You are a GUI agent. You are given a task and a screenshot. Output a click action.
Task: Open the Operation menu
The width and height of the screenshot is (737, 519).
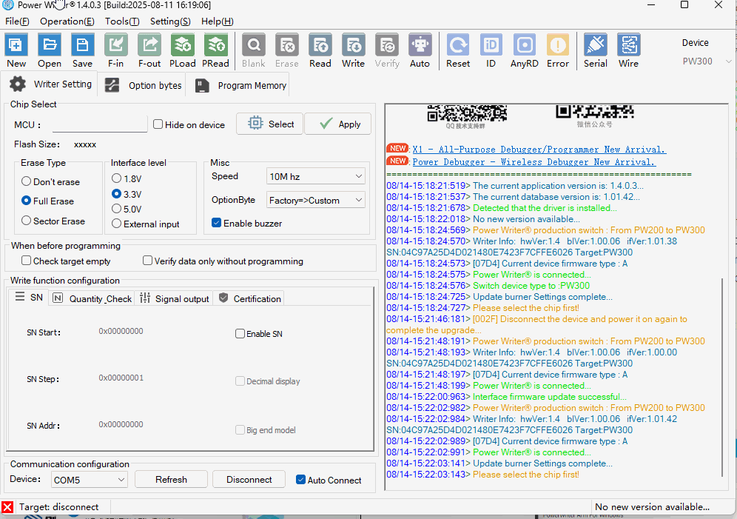click(x=67, y=21)
